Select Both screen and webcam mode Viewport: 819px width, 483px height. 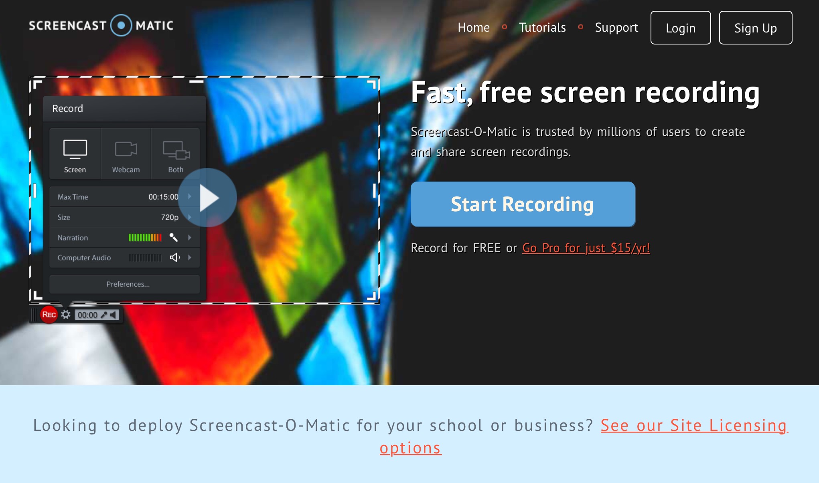pos(176,154)
